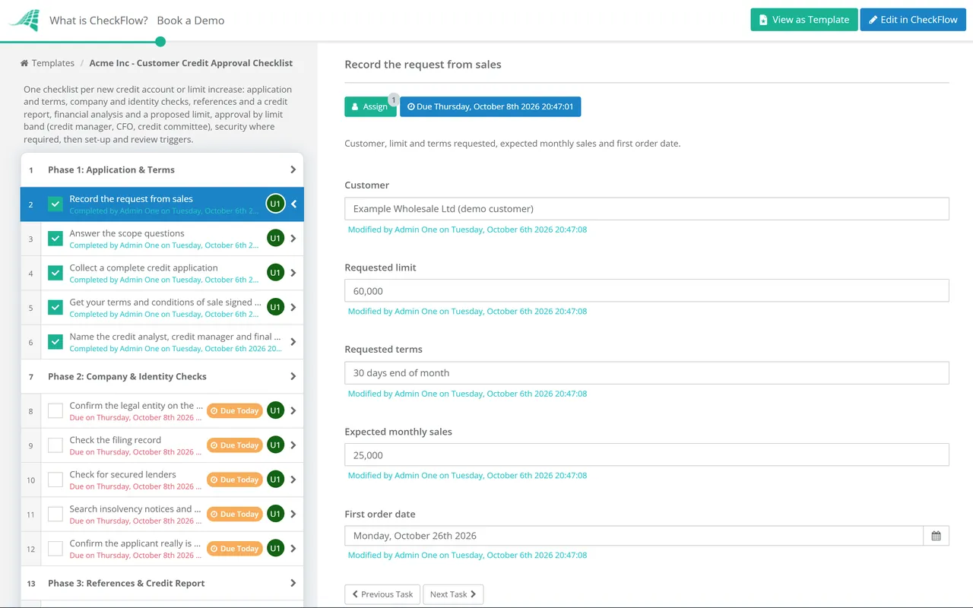Check the Check the filing record task
The image size is (973, 608).
pyautogui.click(x=55, y=445)
